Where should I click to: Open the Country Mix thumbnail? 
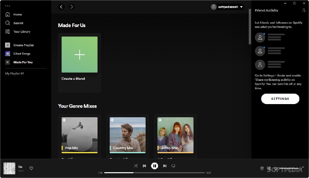click(127, 135)
